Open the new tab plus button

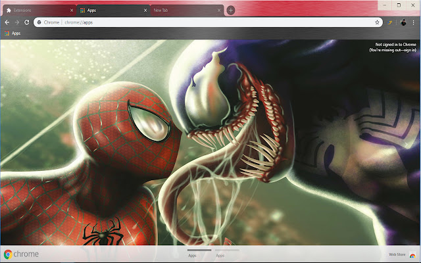click(x=230, y=11)
